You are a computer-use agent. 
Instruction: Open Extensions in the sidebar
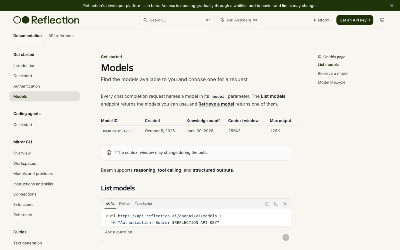(x=23, y=204)
